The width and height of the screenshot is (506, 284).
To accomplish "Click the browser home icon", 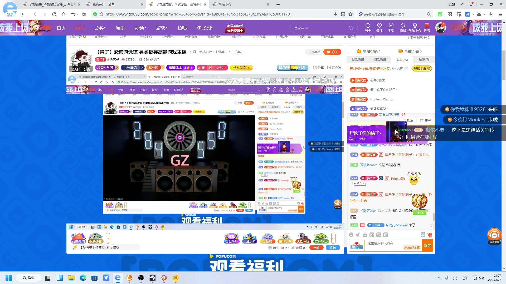I will 64,14.
